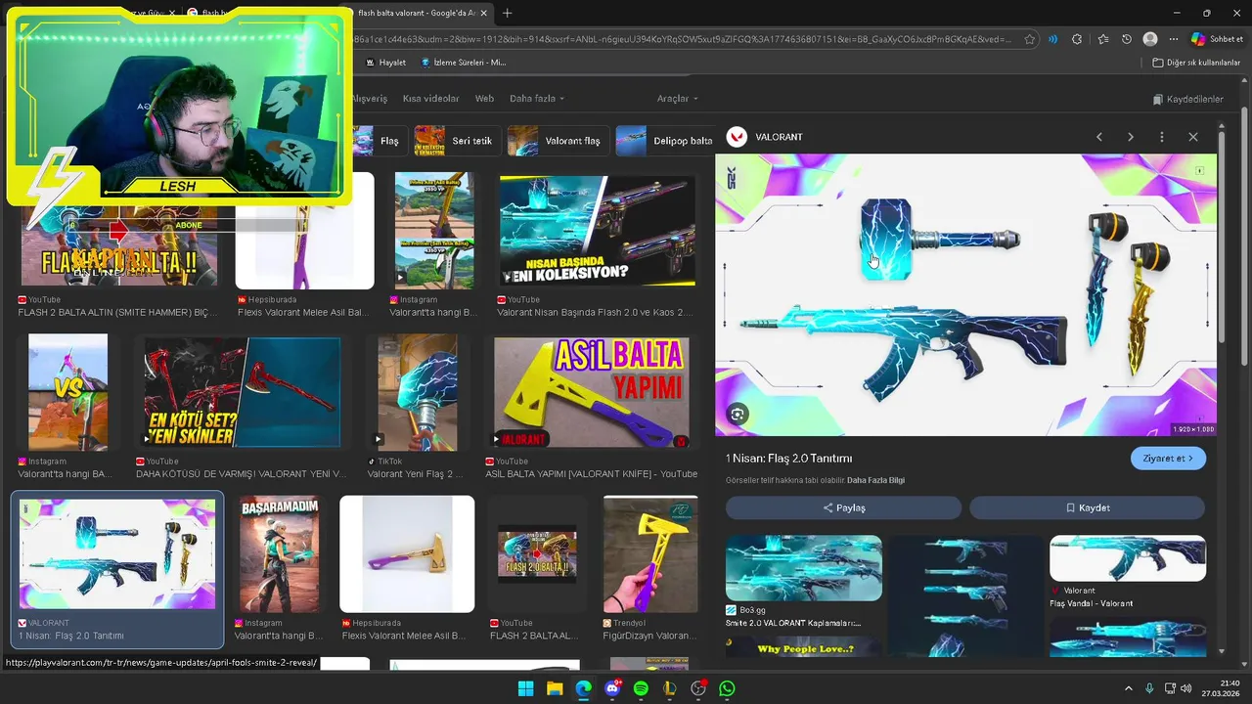Click the VALORANT logo in the preview header
The height and width of the screenshot is (704, 1252).
[x=737, y=137]
